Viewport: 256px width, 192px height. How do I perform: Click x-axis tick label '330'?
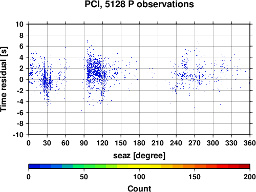coord(231,143)
